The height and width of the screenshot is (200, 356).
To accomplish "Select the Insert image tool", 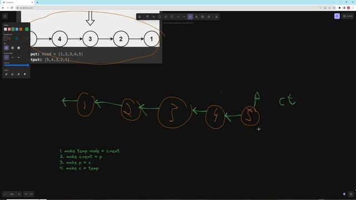I will (x=202, y=17).
